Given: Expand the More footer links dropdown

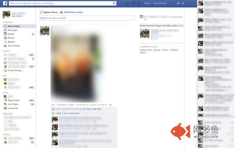Looking at the screenshot, I should tap(143, 53).
